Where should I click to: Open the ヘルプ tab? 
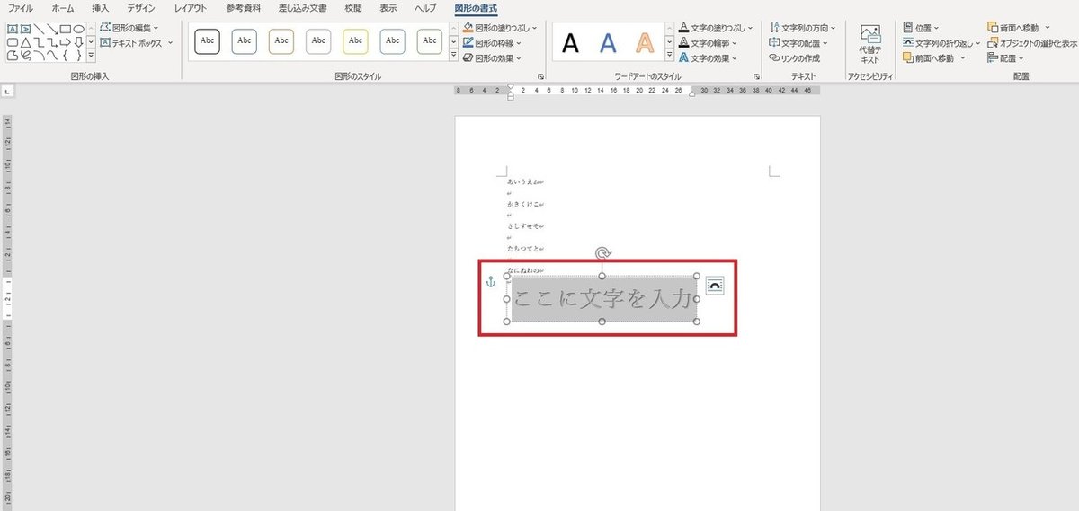point(425,8)
